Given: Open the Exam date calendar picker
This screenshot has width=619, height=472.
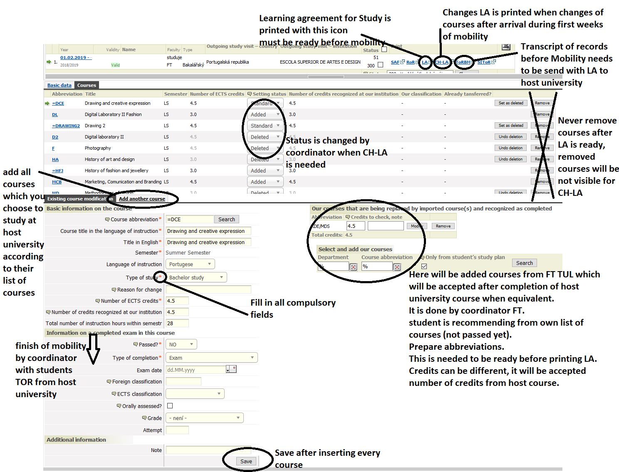Looking at the screenshot, I should pyautogui.click(x=232, y=369).
